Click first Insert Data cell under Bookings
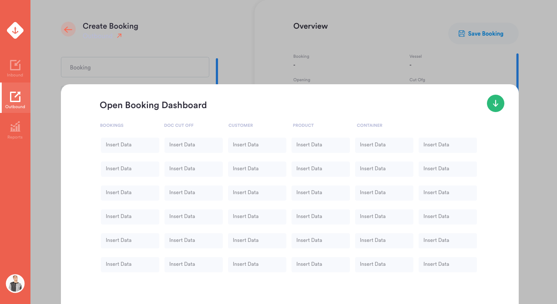Screen dimensions: 557x304 [x=130, y=145]
